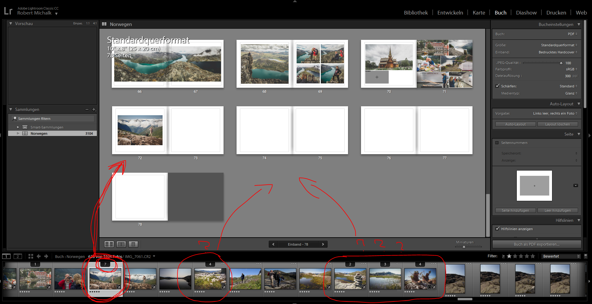The image size is (592, 304).
Task: Remove collection with minus icon
Action: tap(87, 109)
